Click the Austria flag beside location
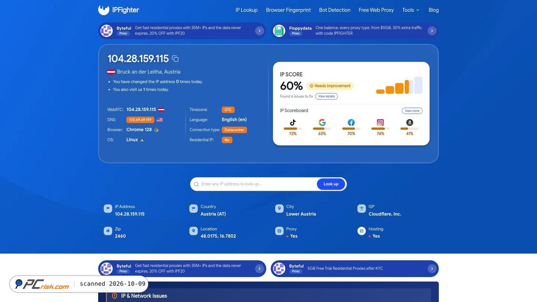The height and width of the screenshot is (302, 537). [111, 72]
